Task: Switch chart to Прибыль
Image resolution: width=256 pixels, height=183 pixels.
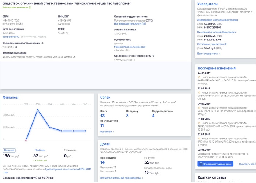Action: 39,150
